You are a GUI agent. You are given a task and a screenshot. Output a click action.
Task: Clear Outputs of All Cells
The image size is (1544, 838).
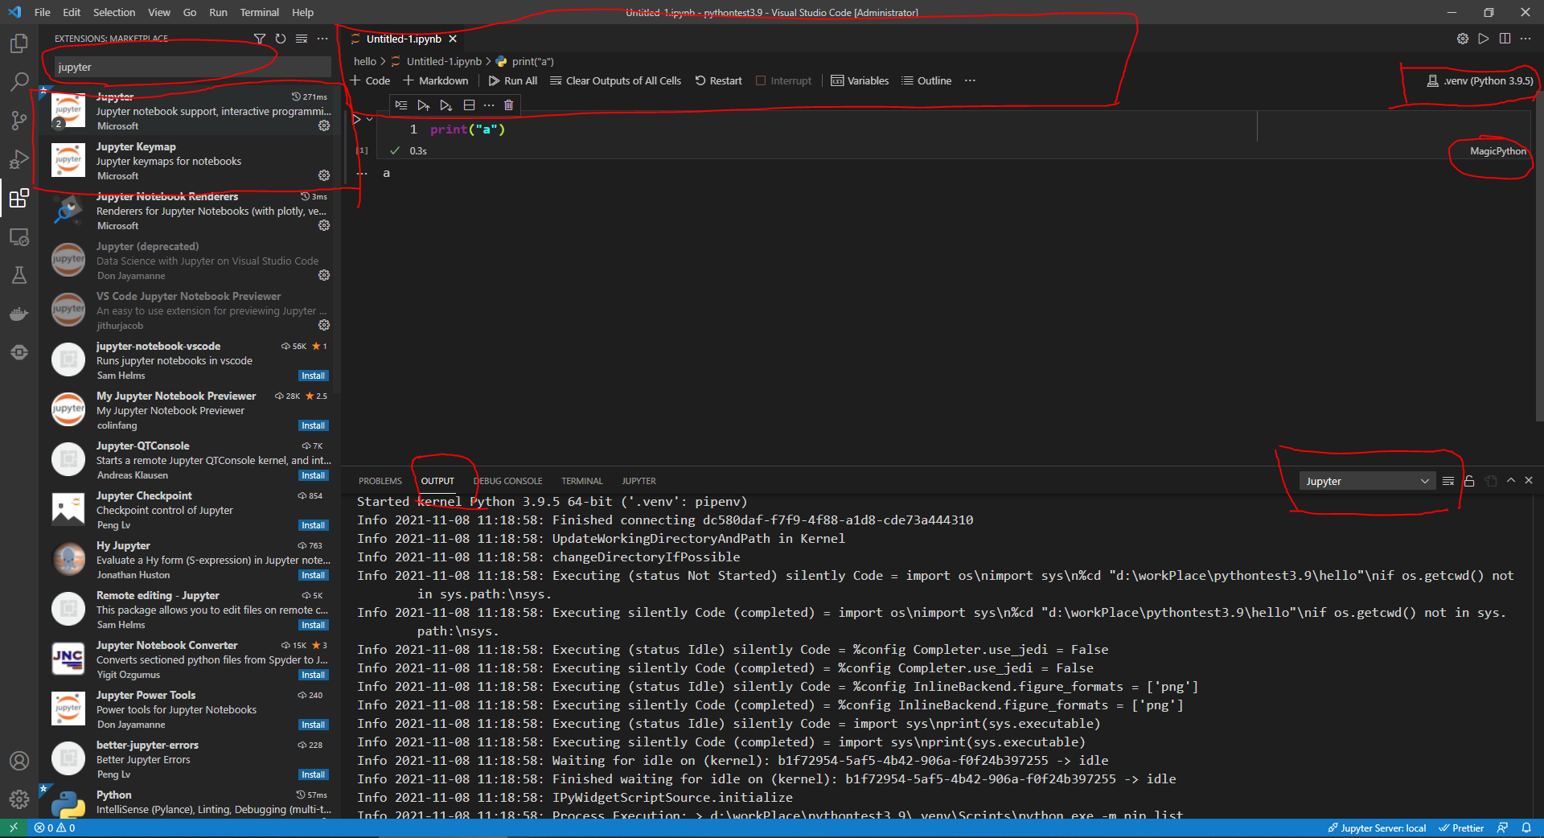pyautogui.click(x=615, y=80)
